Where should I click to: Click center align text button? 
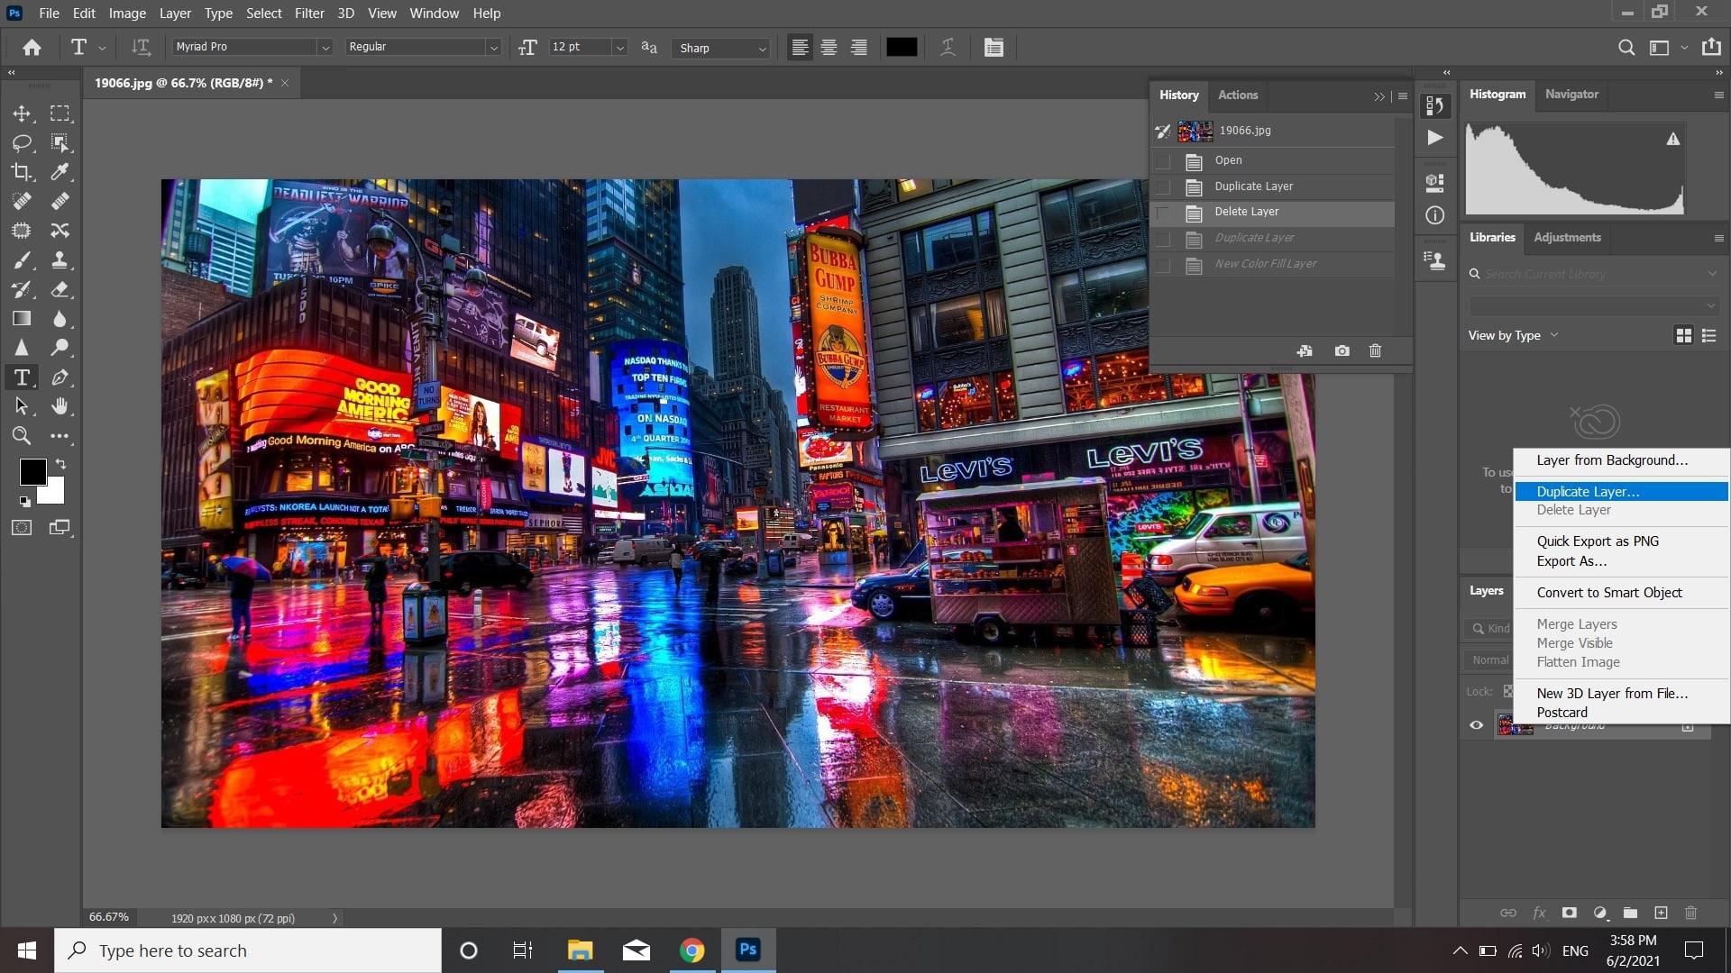pyautogui.click(x=829, y=48)
